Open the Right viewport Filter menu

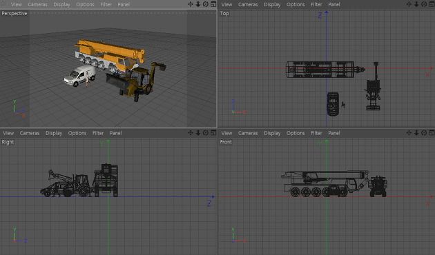tap(98, 133)
